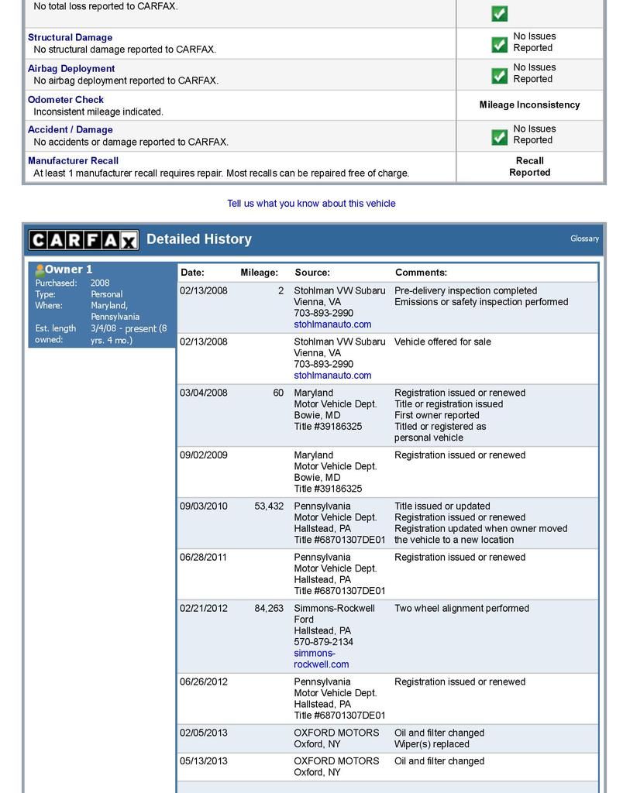
Task: Click 'No accidents or damage reported to CARFAX.' text
Action: pos(131,142)
